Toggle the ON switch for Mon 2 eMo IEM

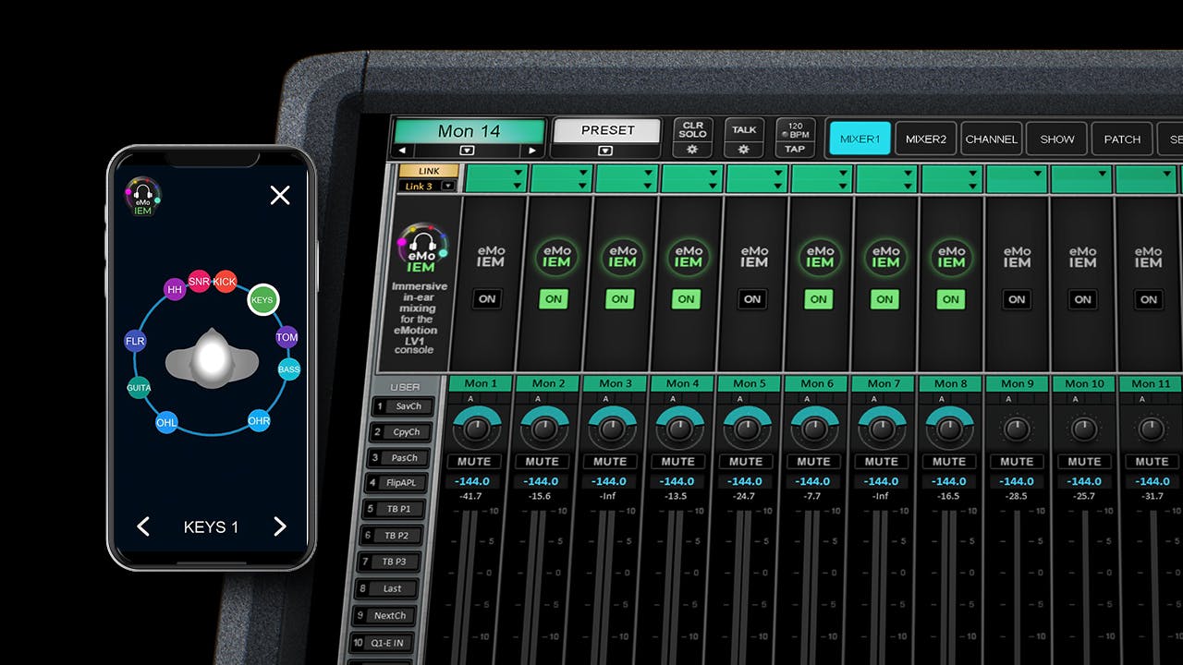pyautogui.click(x=554, y=299)
